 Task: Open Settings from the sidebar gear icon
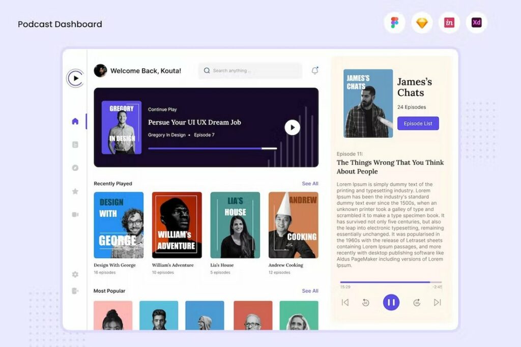75,273
